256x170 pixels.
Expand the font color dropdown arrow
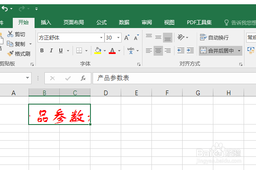119,51
